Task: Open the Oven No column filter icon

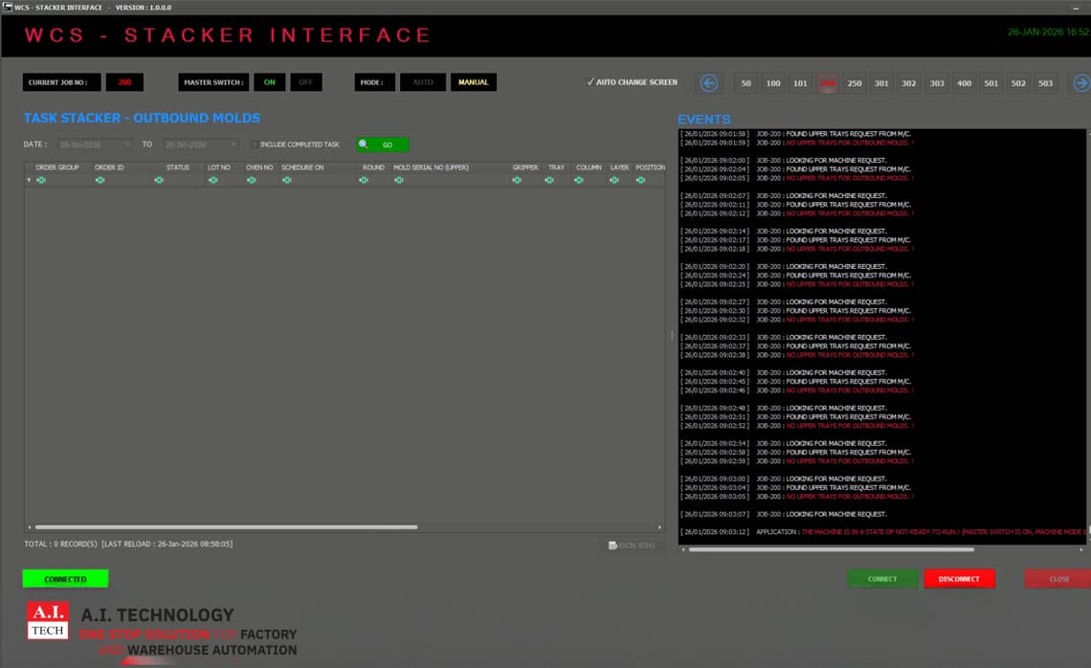Action: [251, 180]
